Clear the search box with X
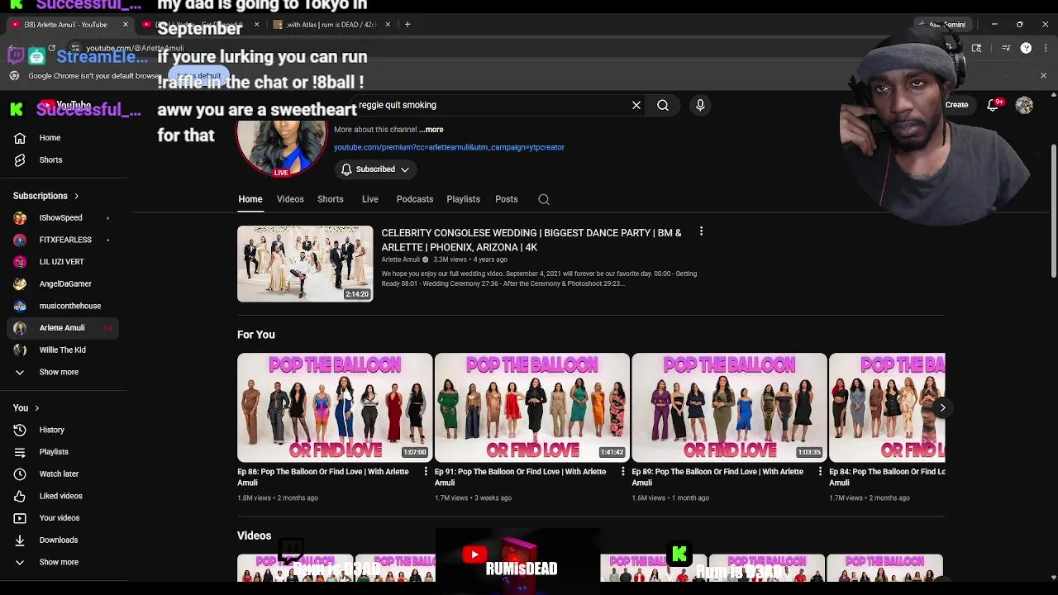Viewport: 1058px width, 595px height. tap(636, 106)
